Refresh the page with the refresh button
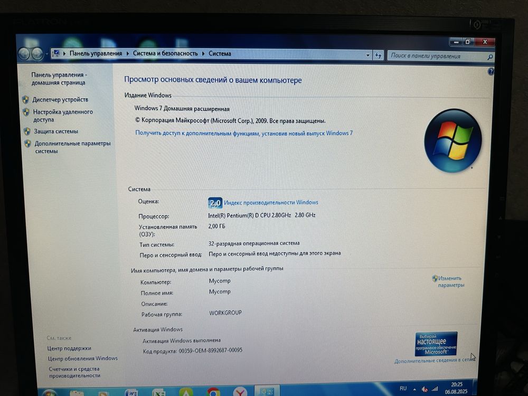The height and width of the screenshot is (396, 528). pos(378,55)
